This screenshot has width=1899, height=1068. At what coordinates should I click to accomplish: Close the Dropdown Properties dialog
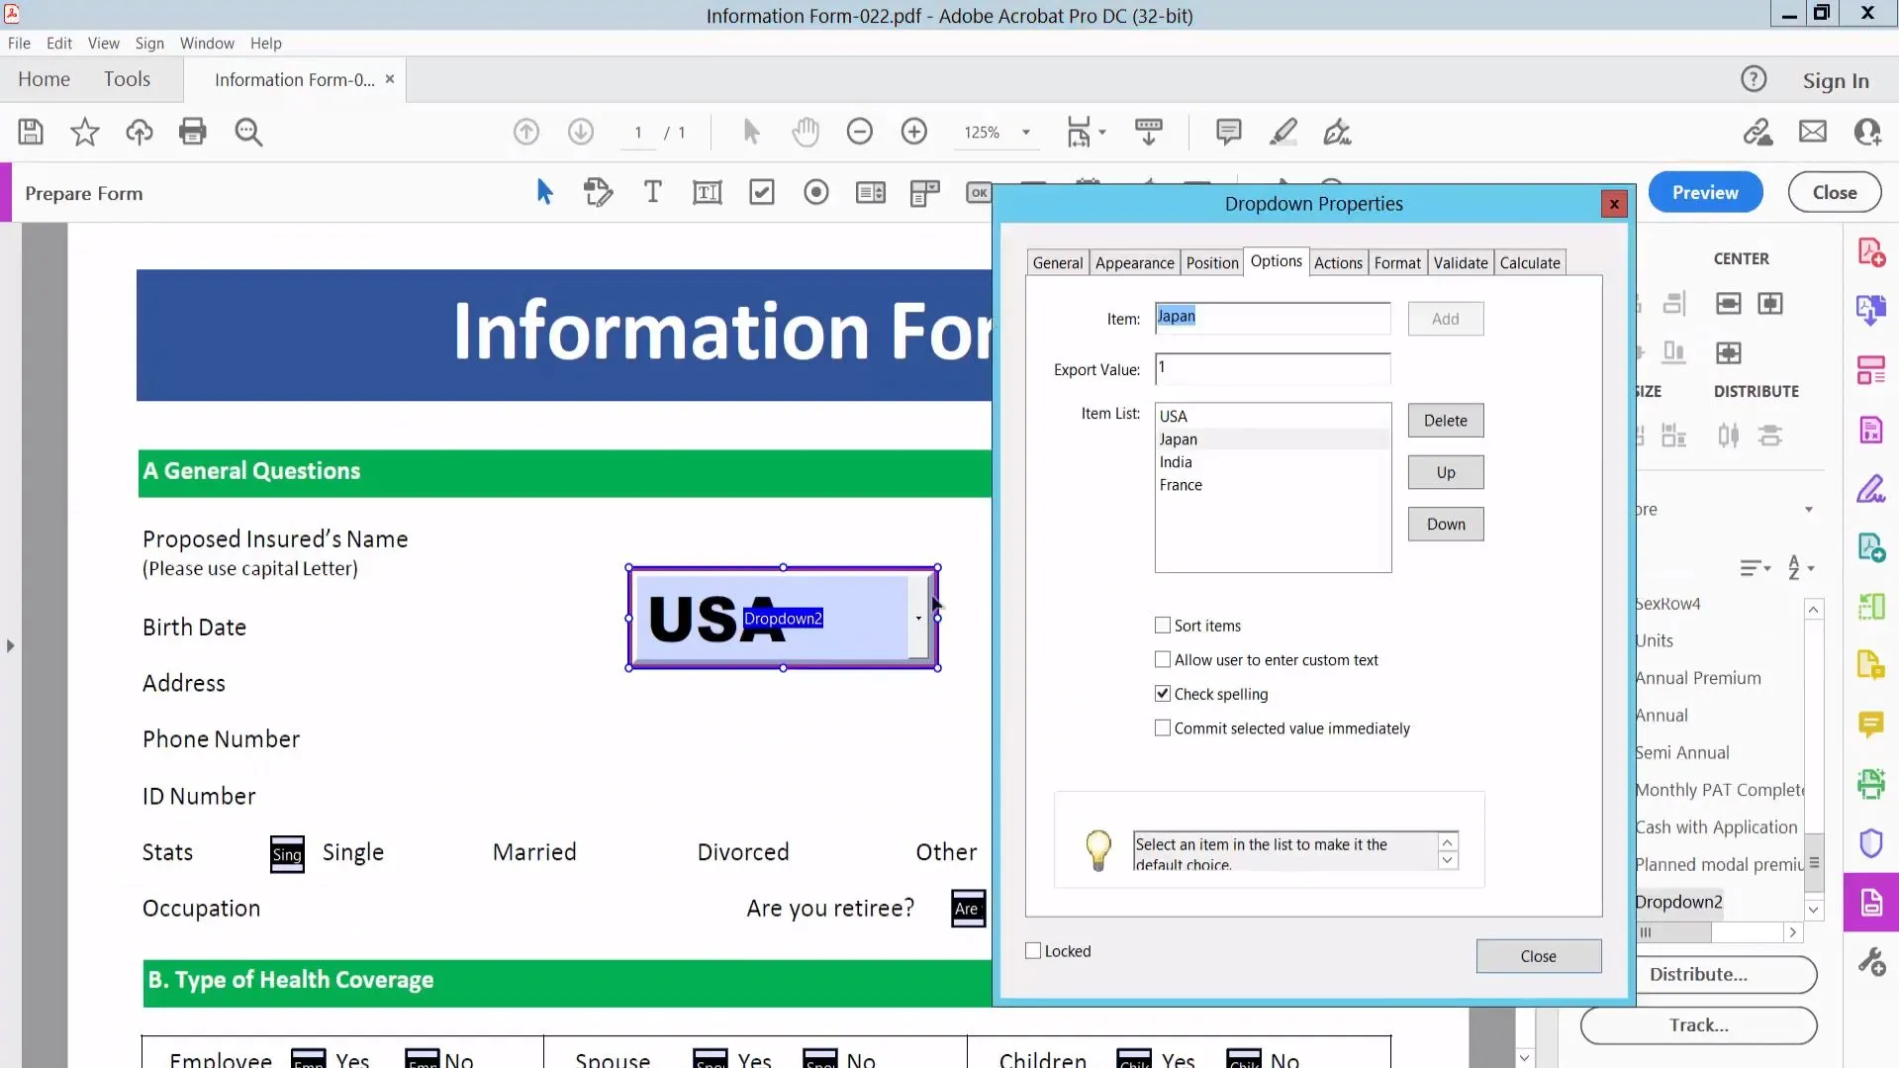(x=1538, y=956)
